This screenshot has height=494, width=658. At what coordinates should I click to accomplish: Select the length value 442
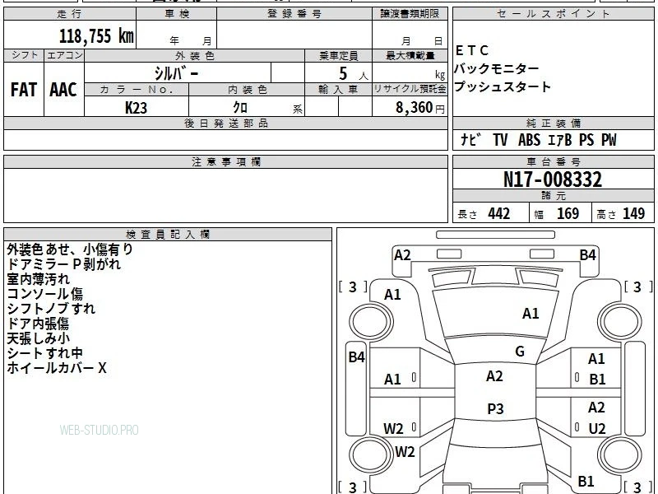point(499,214)
